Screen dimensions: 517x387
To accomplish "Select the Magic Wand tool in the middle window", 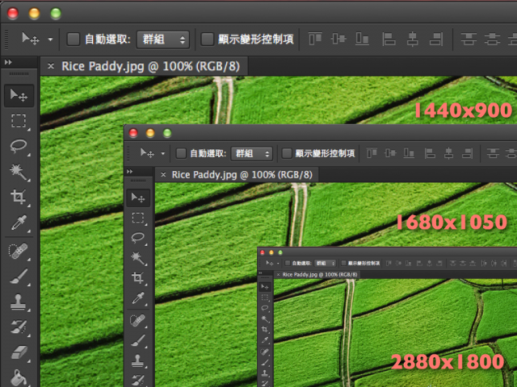I will (138, 258).
